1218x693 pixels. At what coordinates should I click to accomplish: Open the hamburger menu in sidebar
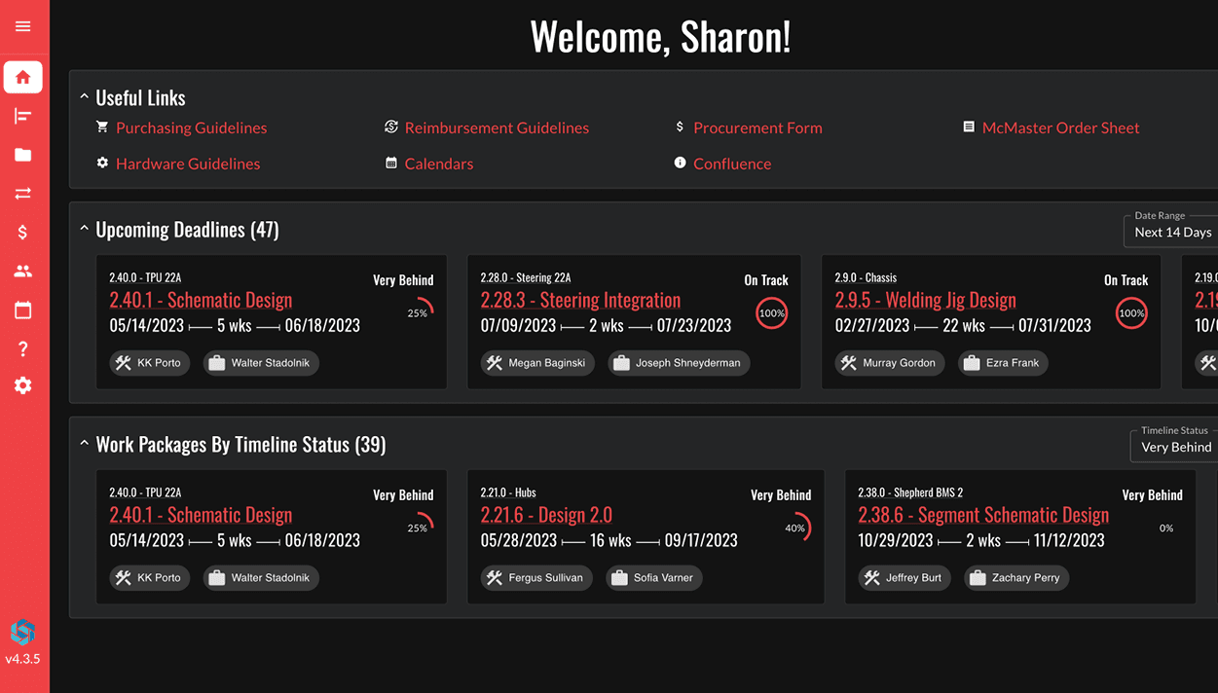pos(23,26)
